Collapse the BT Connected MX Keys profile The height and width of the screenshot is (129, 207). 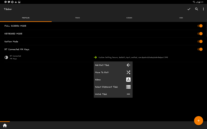click(17, 49)
